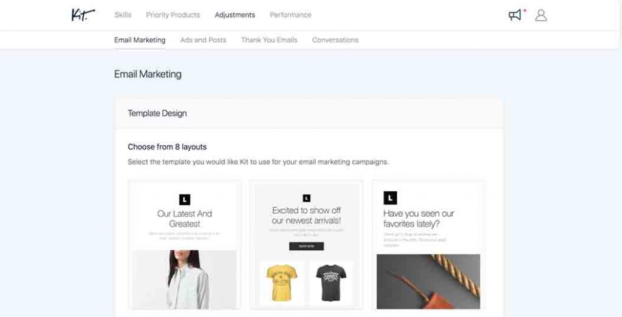Open the user account profile icon

(541, 15)
